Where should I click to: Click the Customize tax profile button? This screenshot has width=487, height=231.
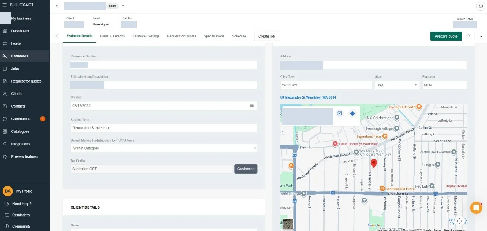246,169
